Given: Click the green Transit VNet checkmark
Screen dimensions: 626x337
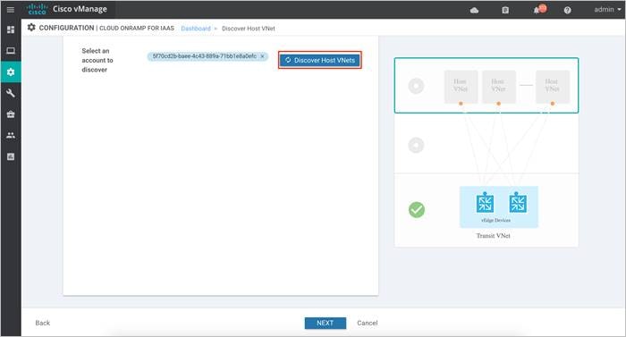Looking at the screenshot, I should coord(417,210).
